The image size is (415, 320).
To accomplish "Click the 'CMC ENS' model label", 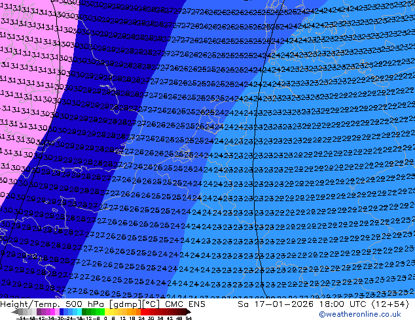I will coord(185,304).
